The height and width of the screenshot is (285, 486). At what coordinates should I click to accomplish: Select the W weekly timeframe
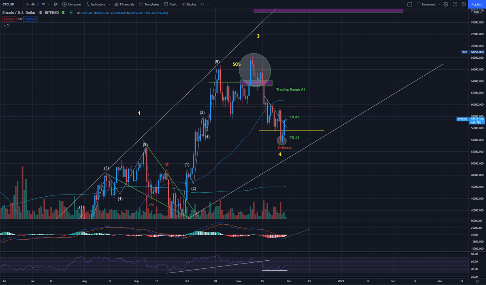point(43,4)
